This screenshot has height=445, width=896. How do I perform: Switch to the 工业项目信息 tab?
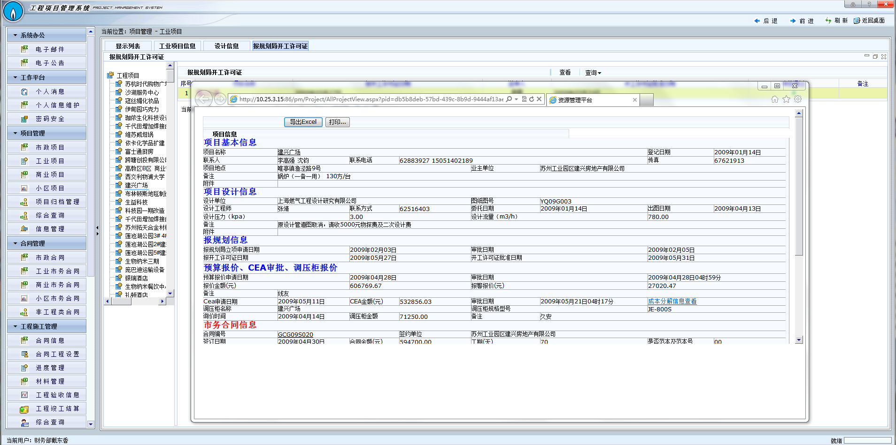(177, 46)
